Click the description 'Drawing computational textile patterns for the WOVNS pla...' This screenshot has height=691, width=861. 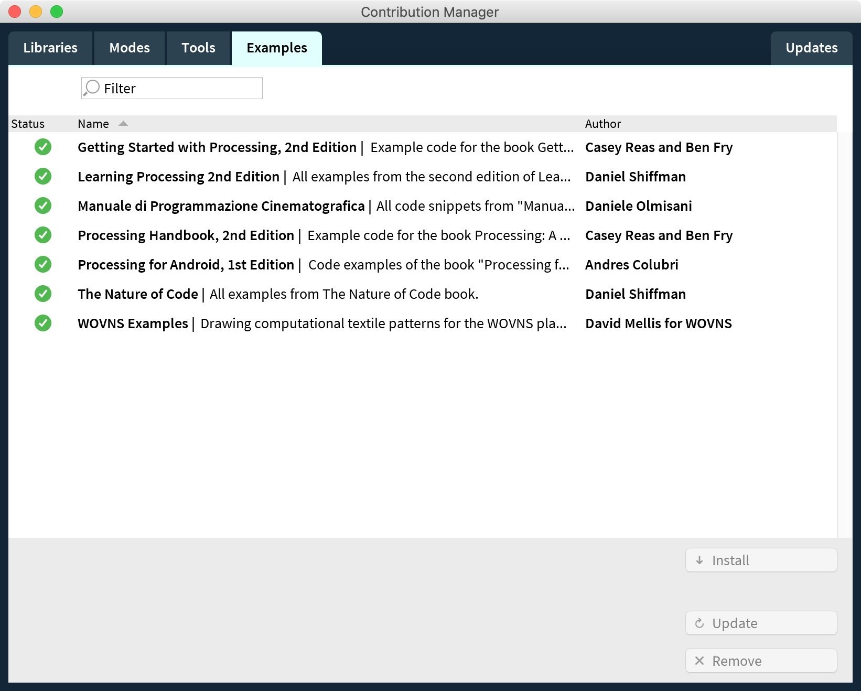point(383,323)
